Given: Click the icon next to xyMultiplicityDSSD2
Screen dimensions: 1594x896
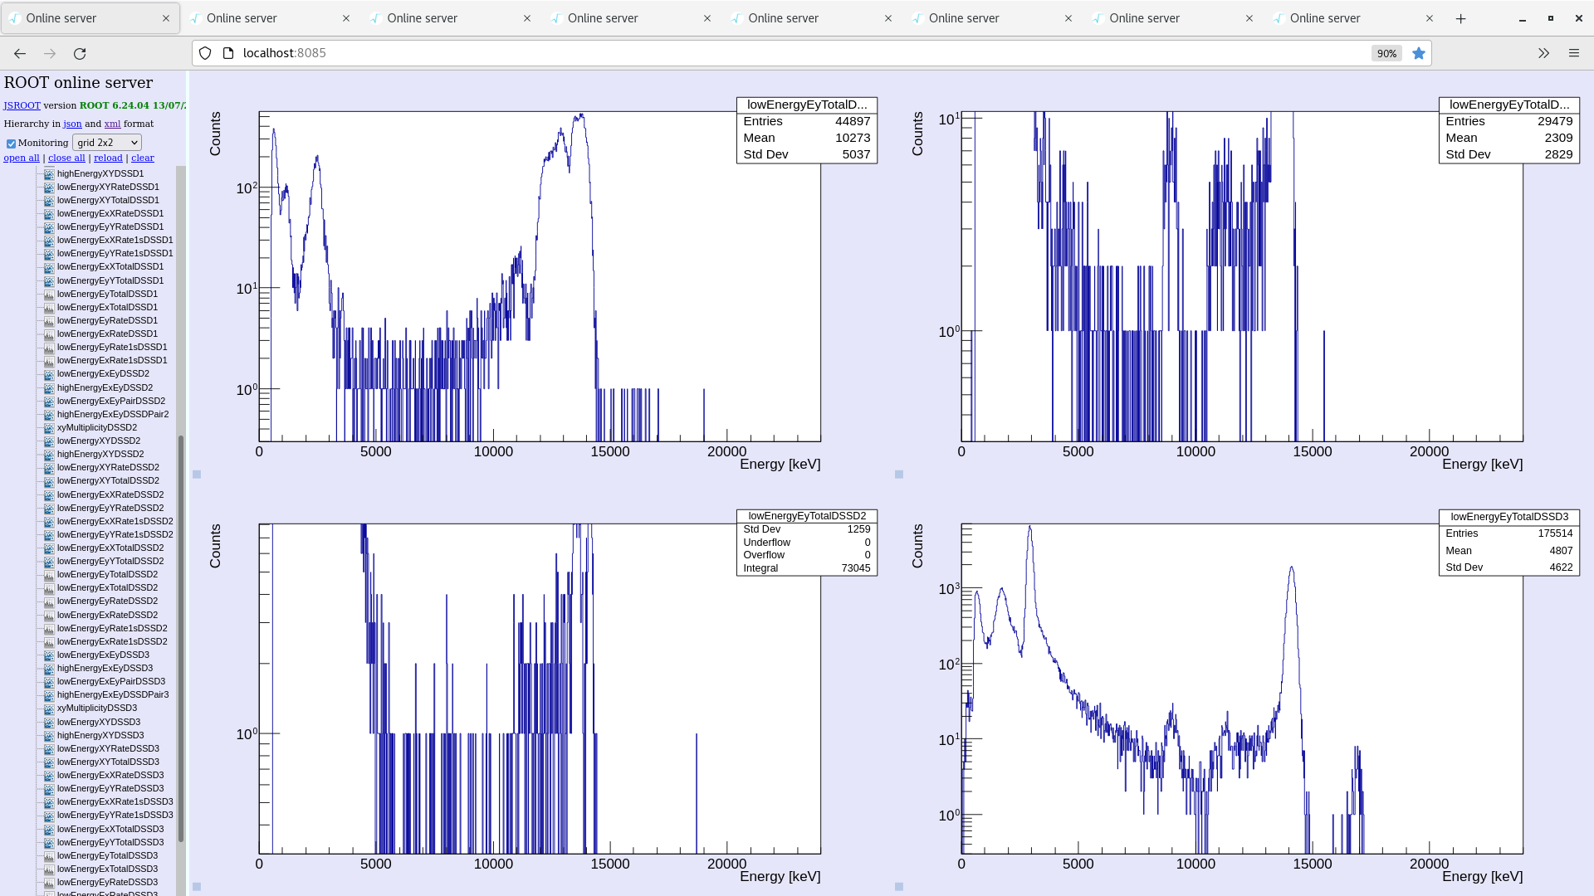Looking at the screenshot, I should pos(49,428).
